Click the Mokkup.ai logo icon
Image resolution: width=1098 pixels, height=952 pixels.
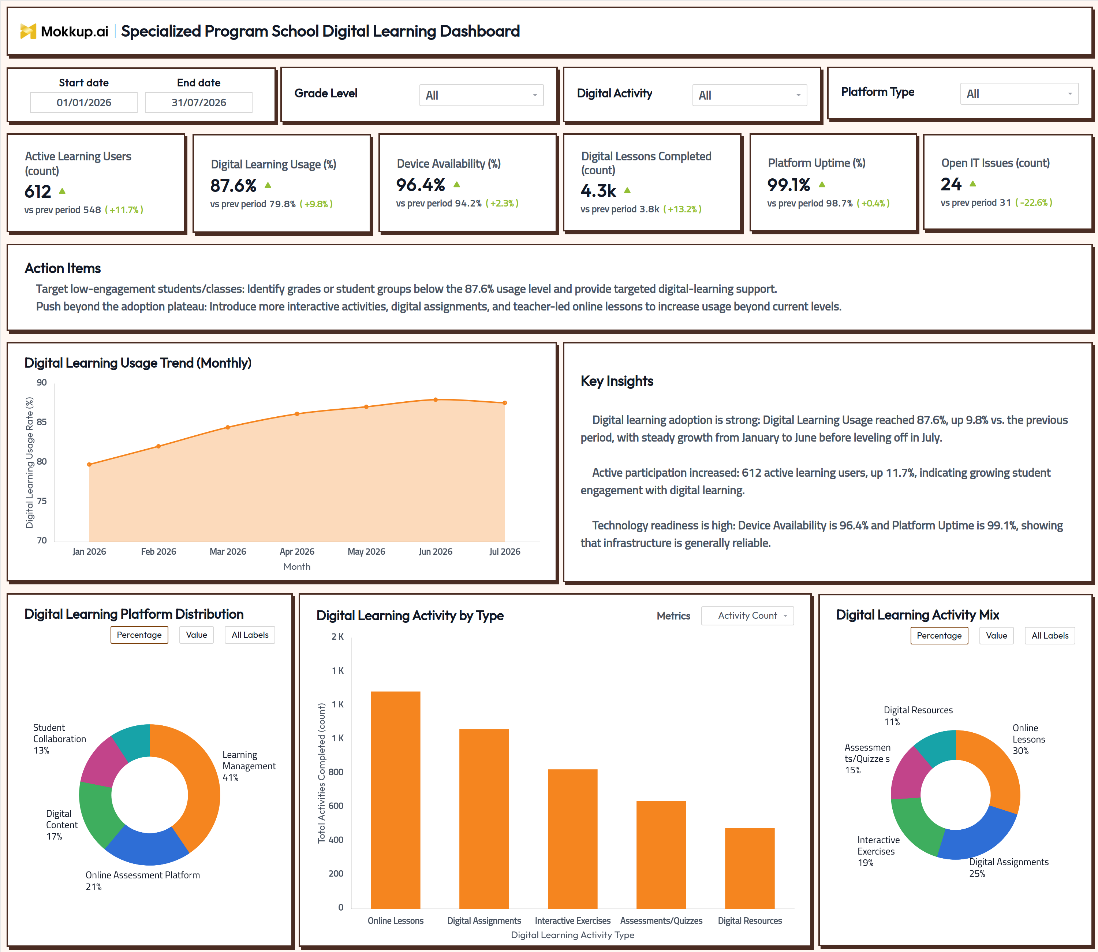pos(28,31)
